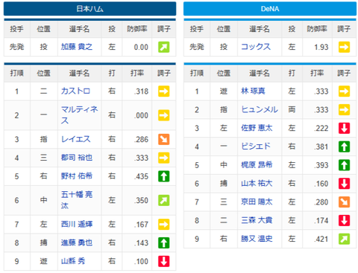
Task: Click the condition icon for 郡司 裕也
Action: (x=164, y=158)
